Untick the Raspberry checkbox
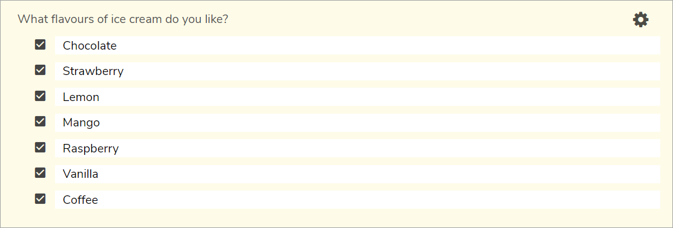Image resolution: width=673 pixels, height=228 pixels. tap(41, 148)
